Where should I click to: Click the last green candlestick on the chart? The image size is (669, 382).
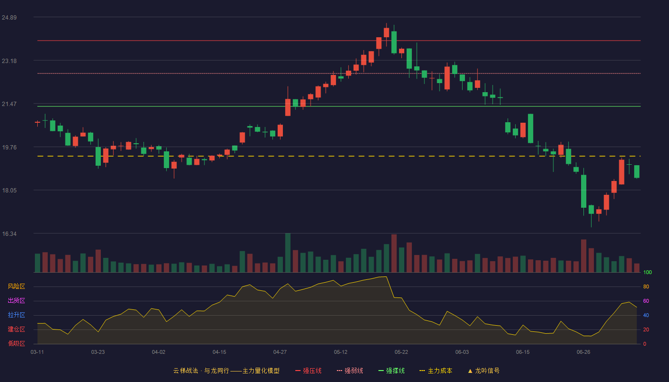click(x=637, y=171)
